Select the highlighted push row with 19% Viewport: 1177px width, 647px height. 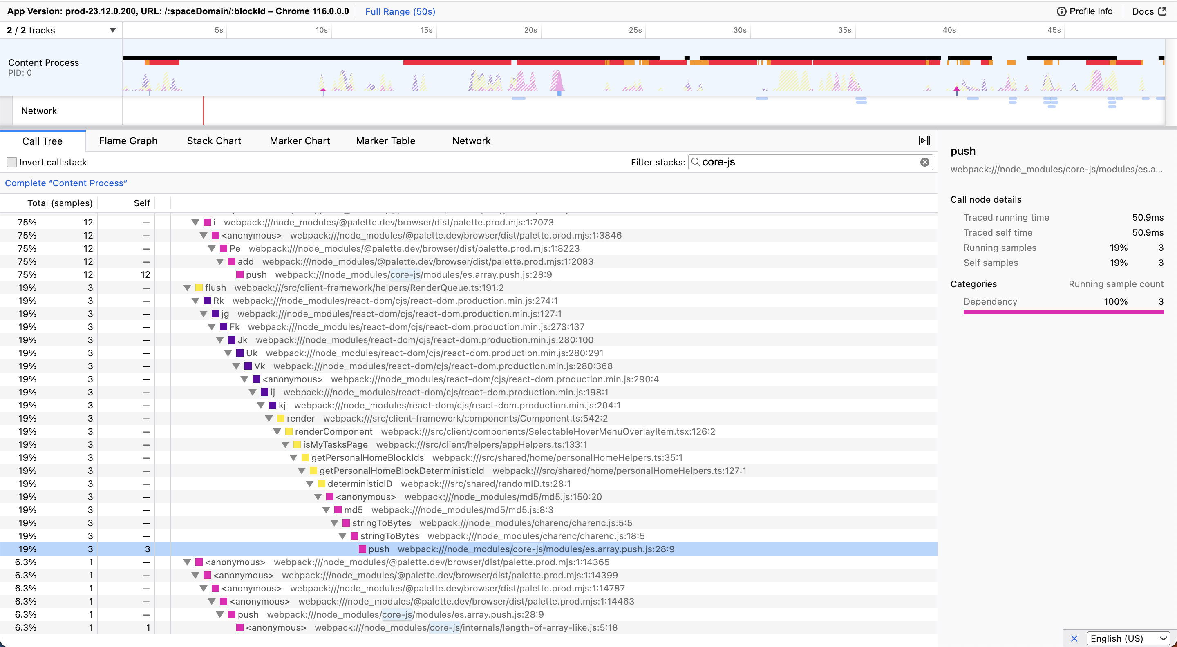click(x=469, y=549)
